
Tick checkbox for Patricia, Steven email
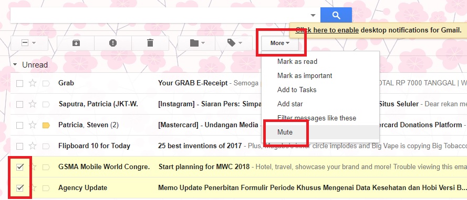tap(19, 125)
